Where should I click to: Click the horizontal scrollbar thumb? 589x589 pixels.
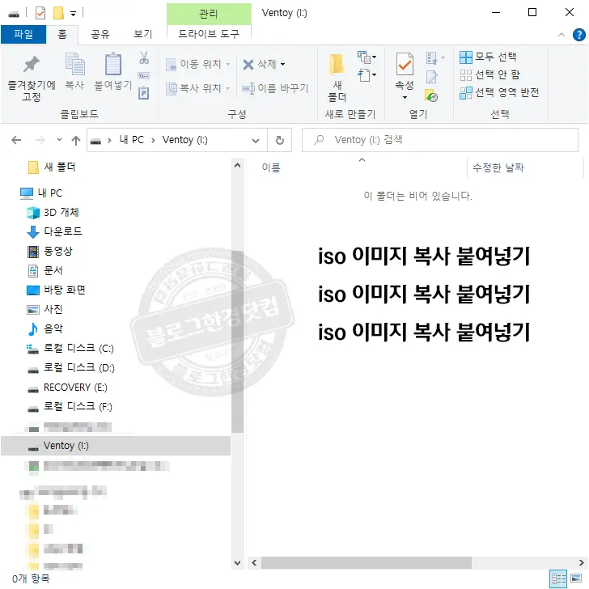367,562
